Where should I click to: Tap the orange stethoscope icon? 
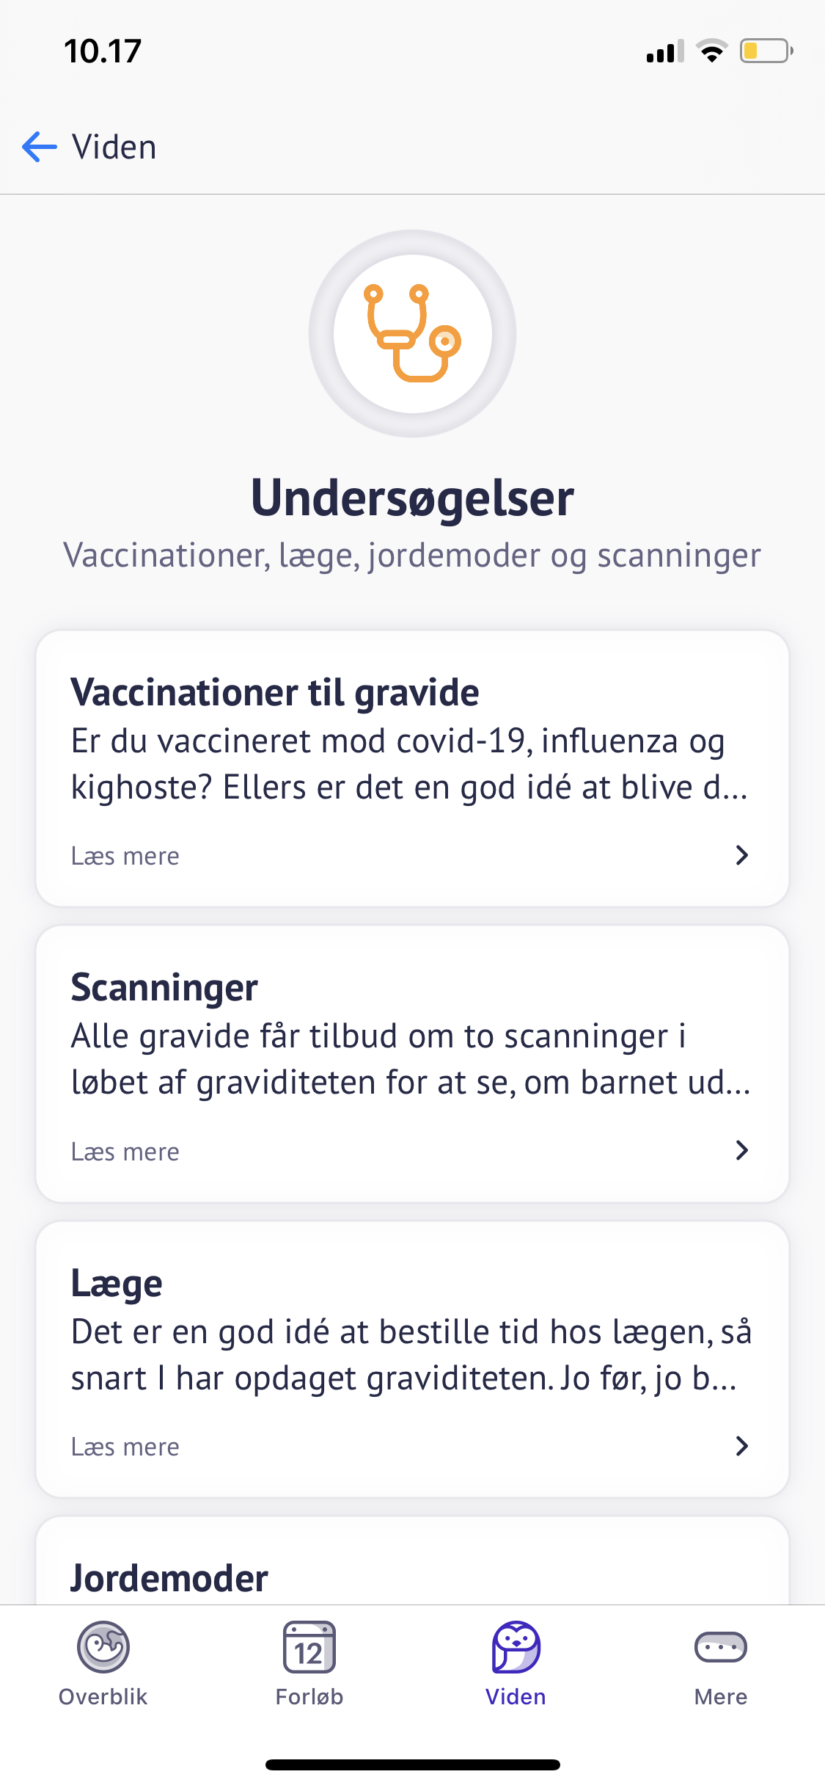pyautogui.click(x=413, y=334)
